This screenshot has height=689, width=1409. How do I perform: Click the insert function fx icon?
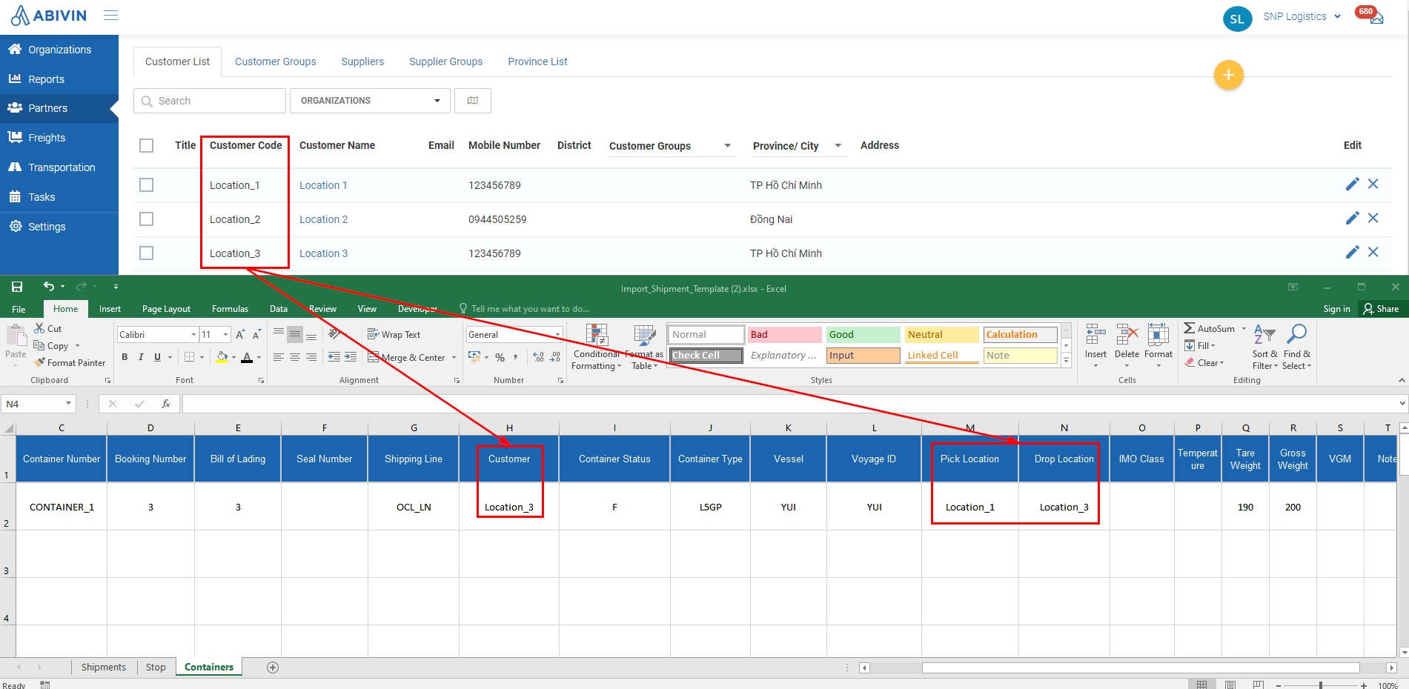[x=166, y=404]
